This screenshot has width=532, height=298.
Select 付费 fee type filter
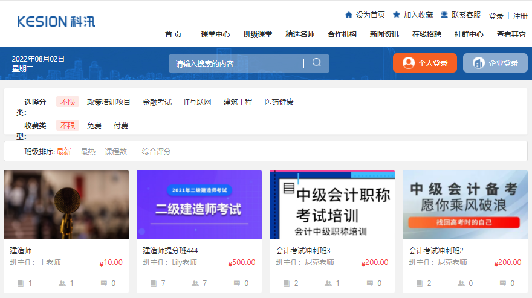121,126
